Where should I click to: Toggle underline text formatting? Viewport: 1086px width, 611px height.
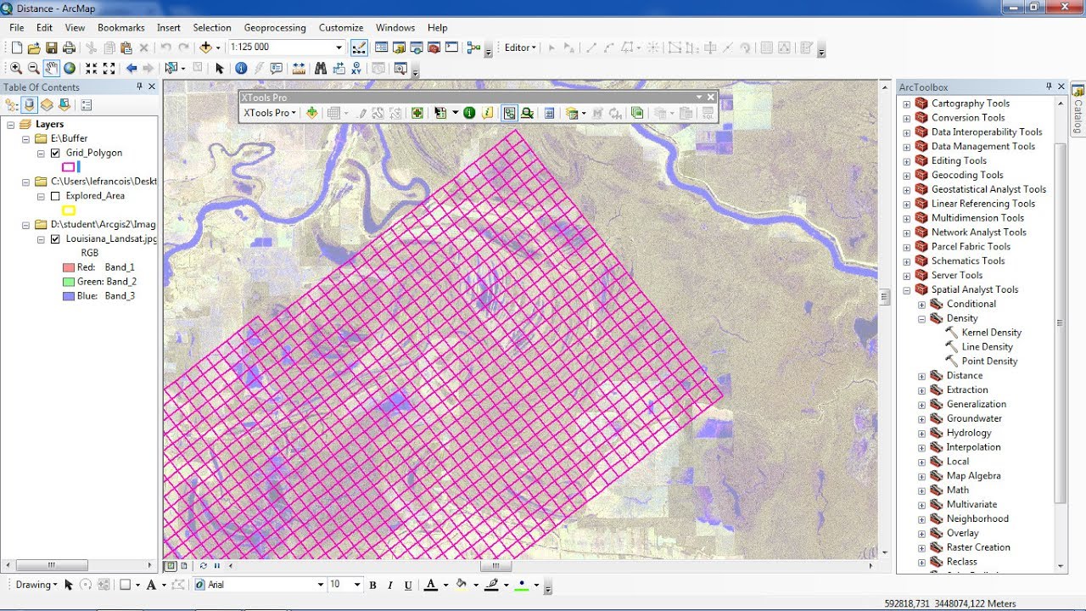(x=408, y=585)
